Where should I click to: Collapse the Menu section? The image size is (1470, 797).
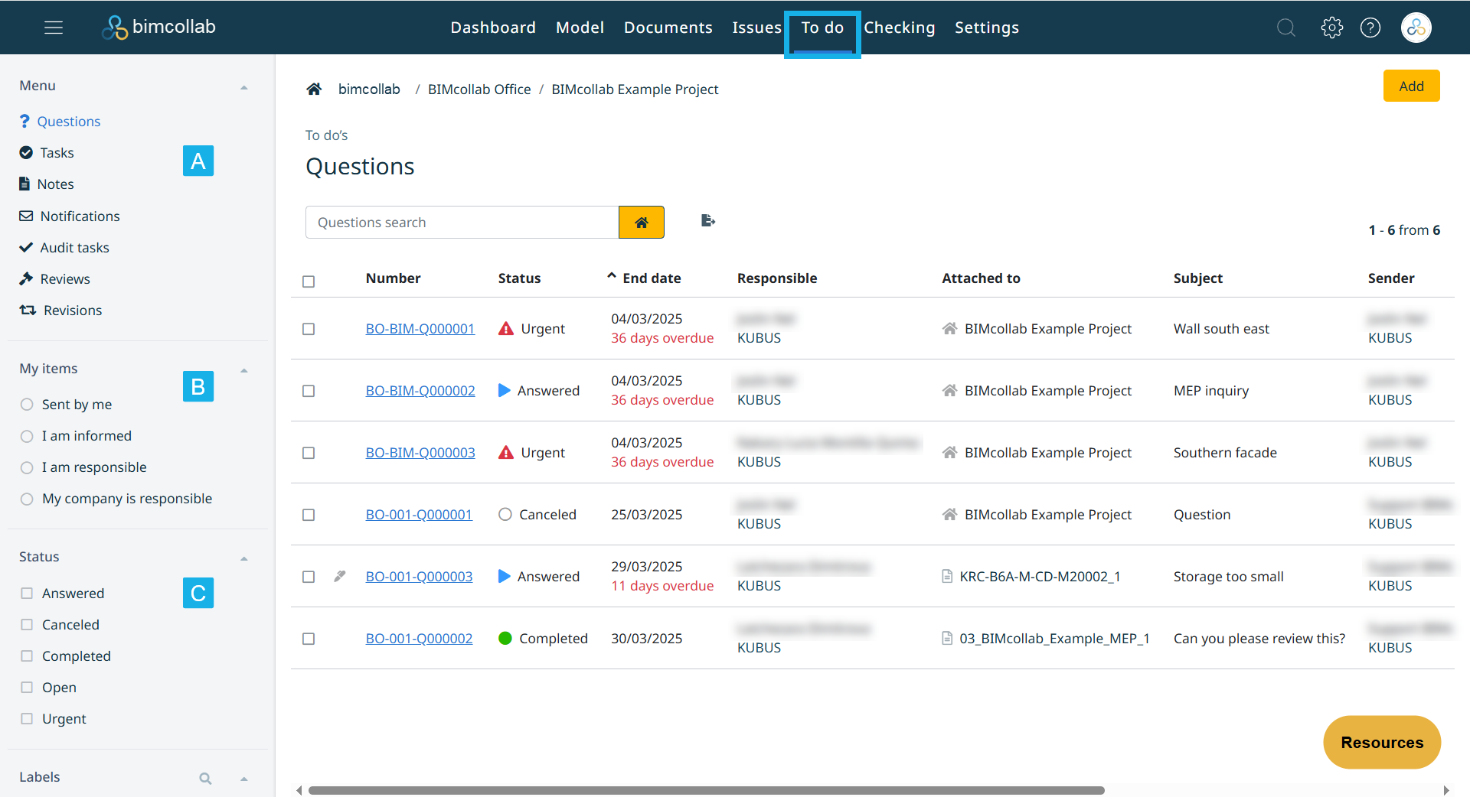click(244, 87)
